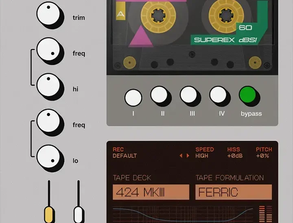Click the TAPE FORMULATION heading
293x223 pixels.
pyautogui.click(x=230, y=178)
